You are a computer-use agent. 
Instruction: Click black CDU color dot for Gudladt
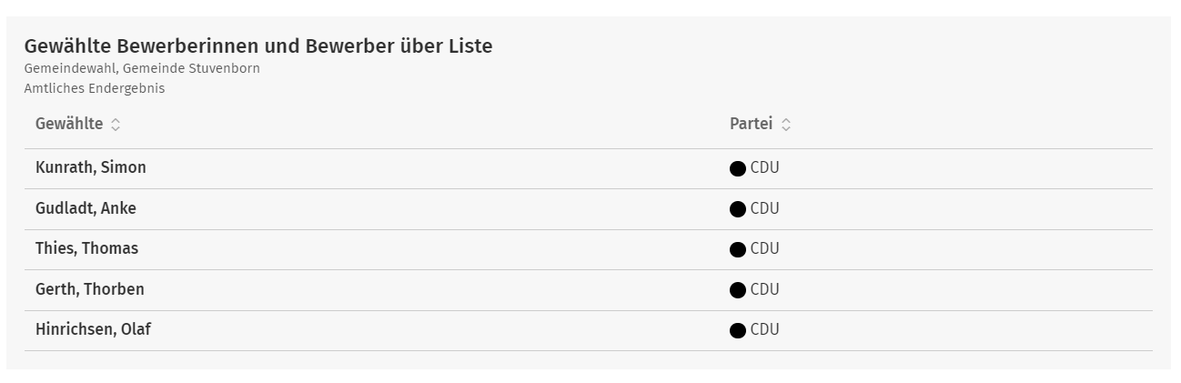(738, 209)
